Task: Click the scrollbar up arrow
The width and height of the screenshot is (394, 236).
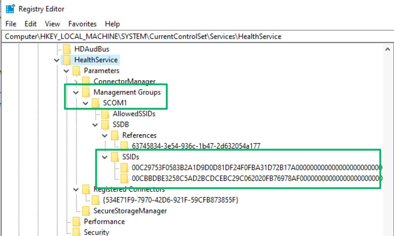Action: coord(388,49)
